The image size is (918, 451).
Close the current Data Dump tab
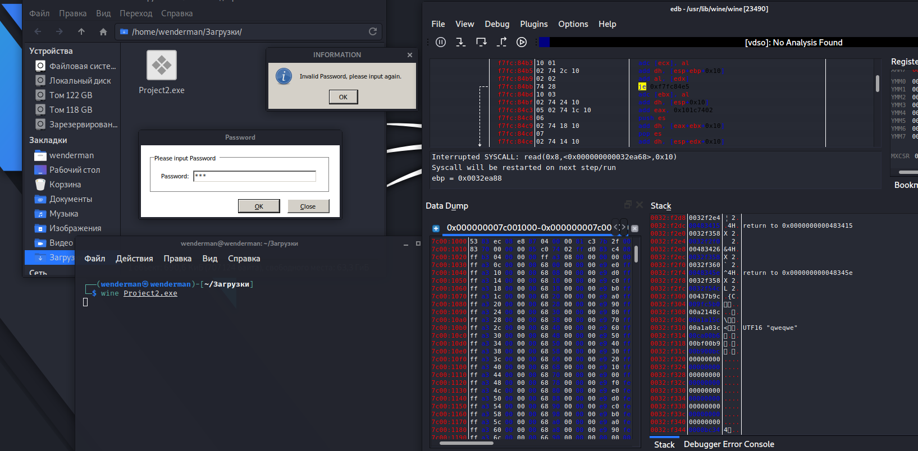coord(634,228)
